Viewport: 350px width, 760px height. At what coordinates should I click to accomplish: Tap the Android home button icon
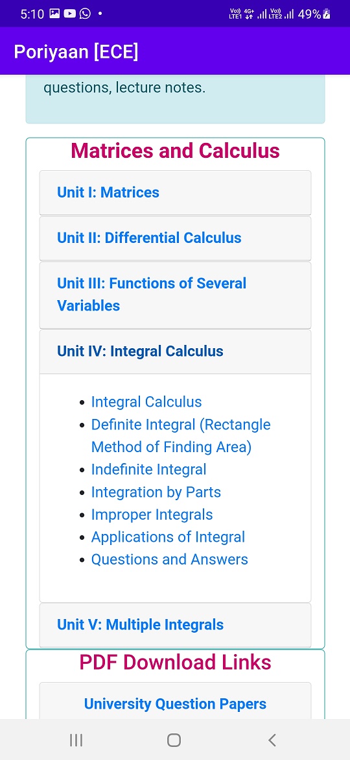point(174,740)
